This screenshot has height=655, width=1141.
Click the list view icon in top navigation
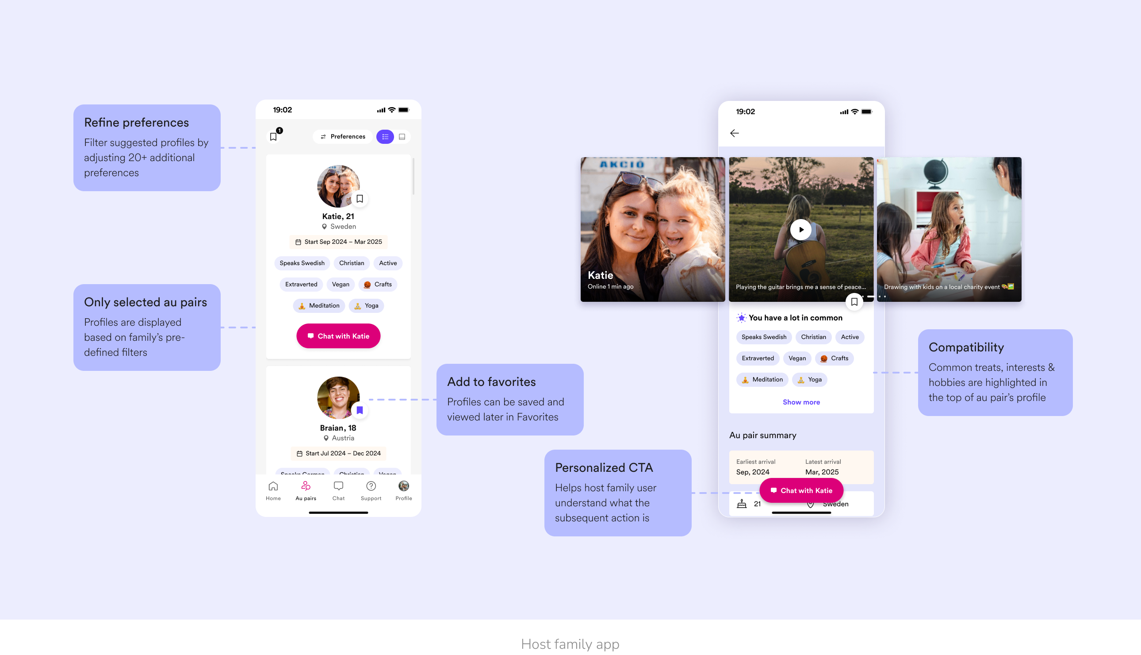pos(387,136)
